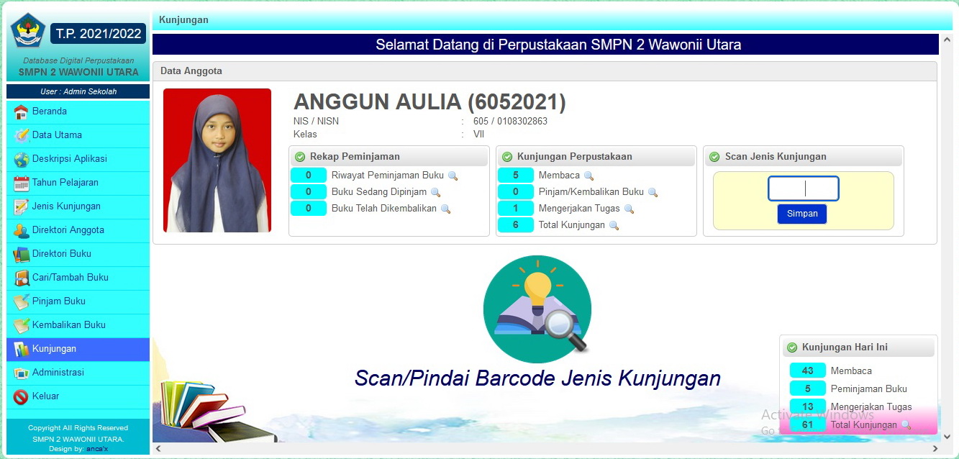Screen dimensions: 959x459
Task: Navigate to Kembalikan Buku
Action: 68,325
